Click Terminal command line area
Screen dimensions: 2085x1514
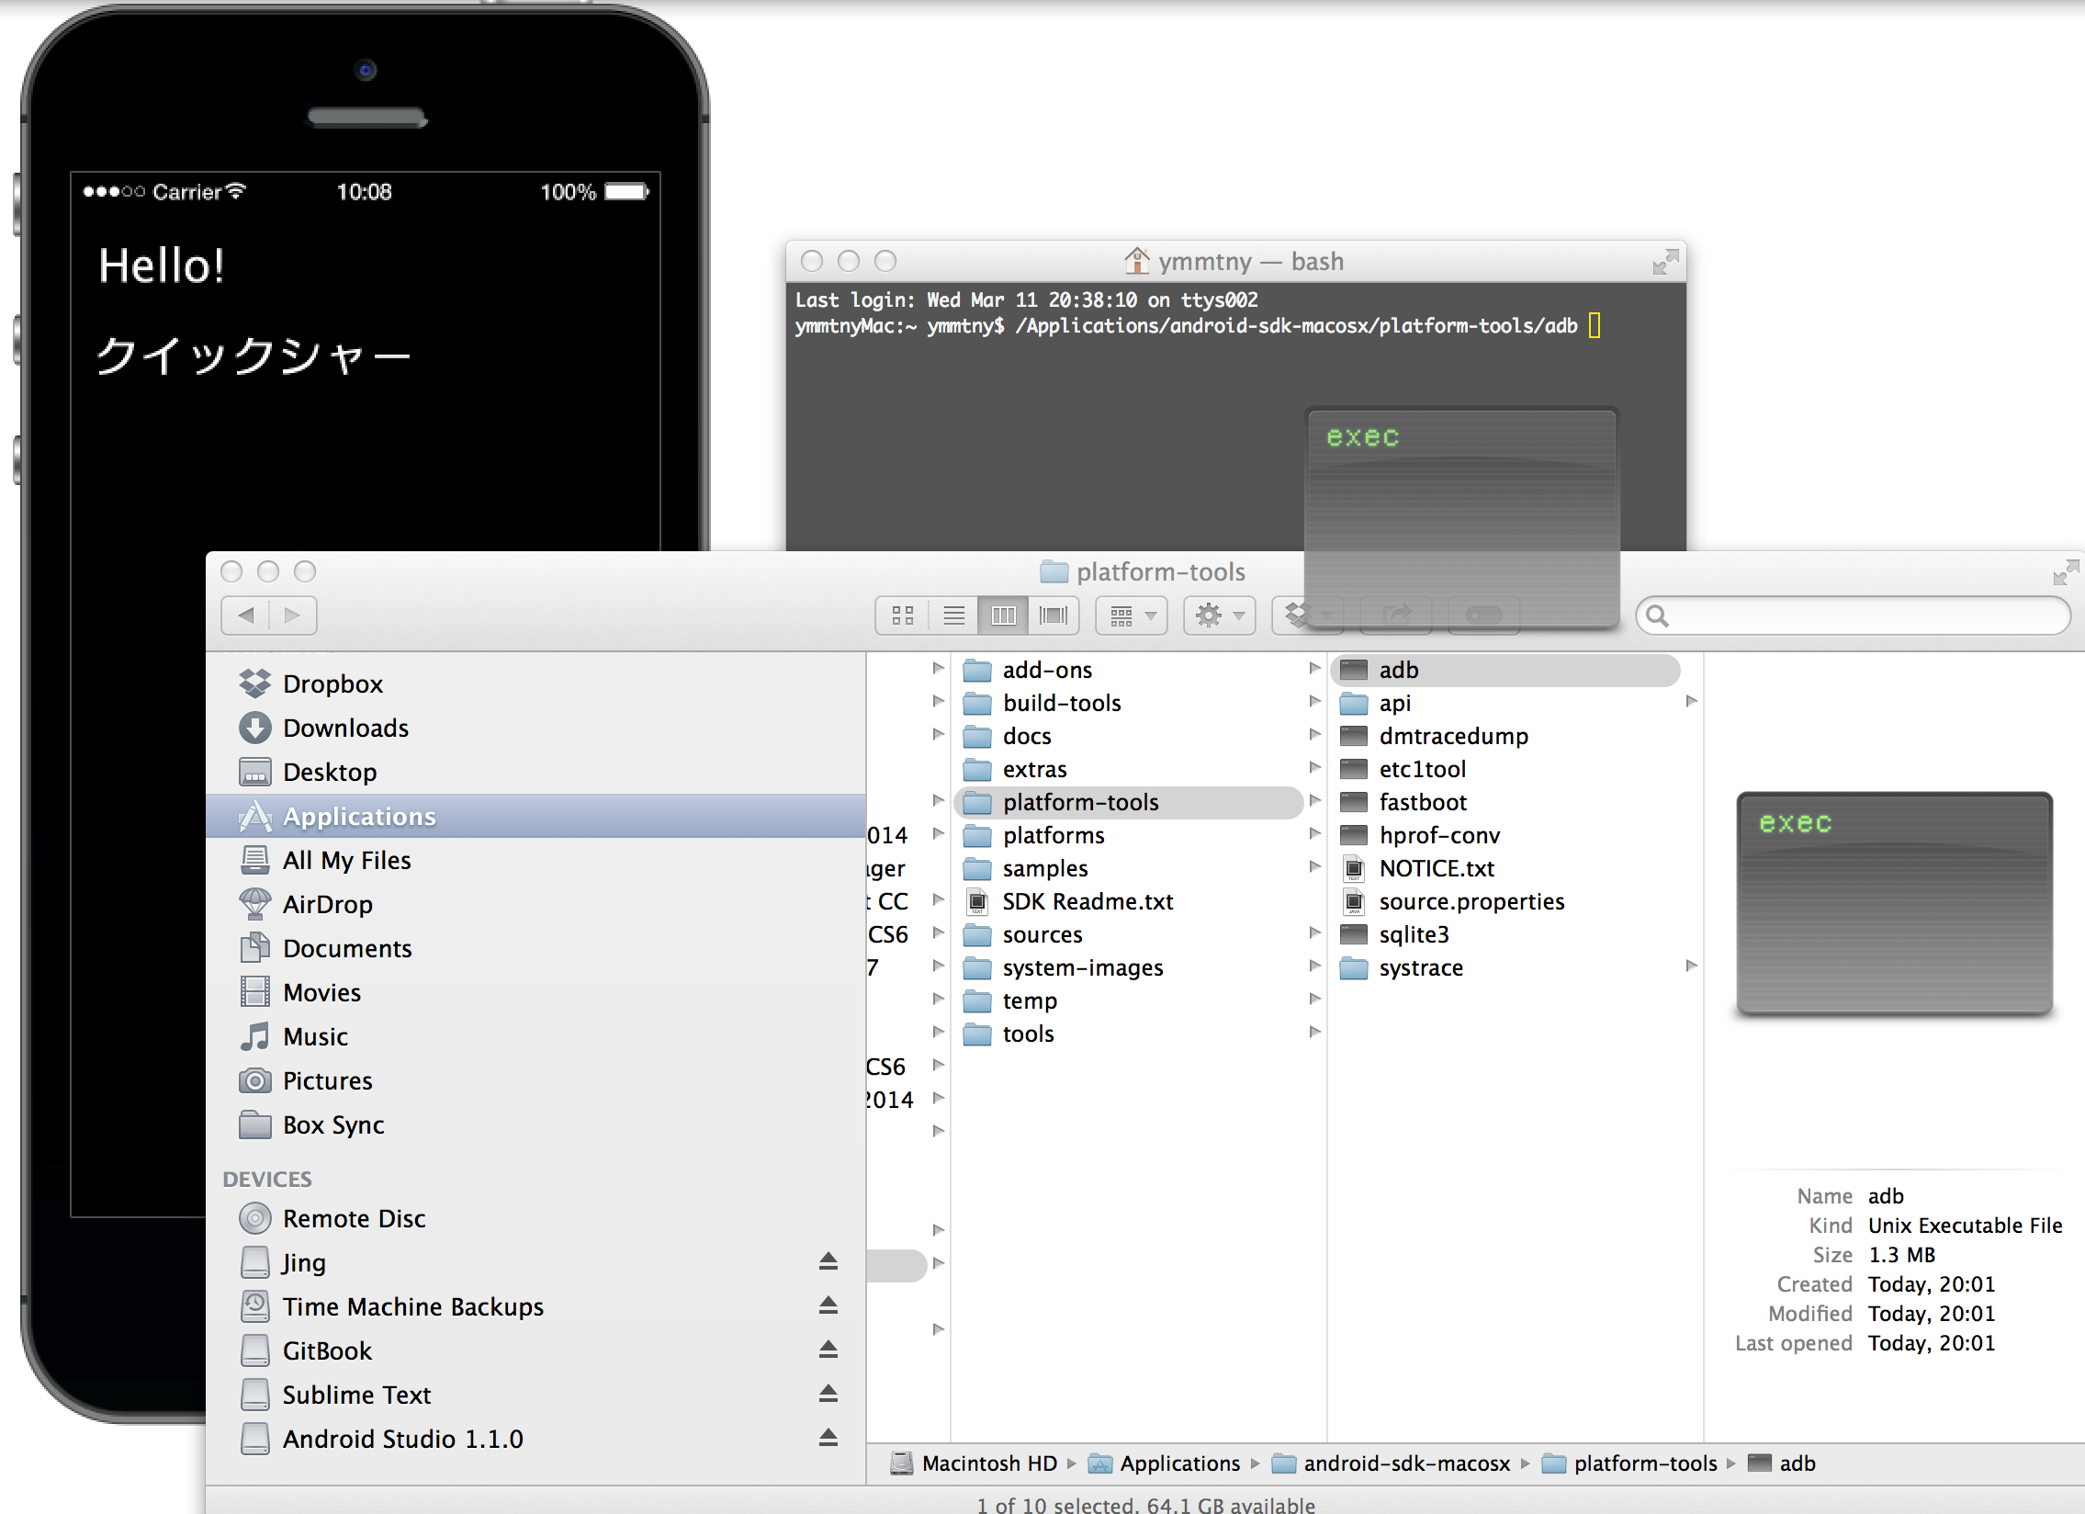(x=1198, y=325)
